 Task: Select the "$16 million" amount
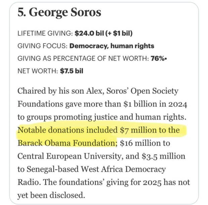[137, 143]
